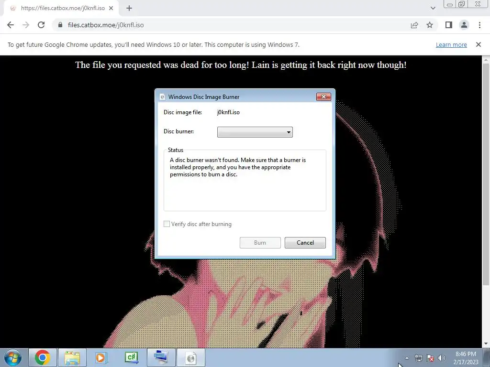Open a new tab with plus button
Viewport: 490px width, 367px height.
click(129, 8)
